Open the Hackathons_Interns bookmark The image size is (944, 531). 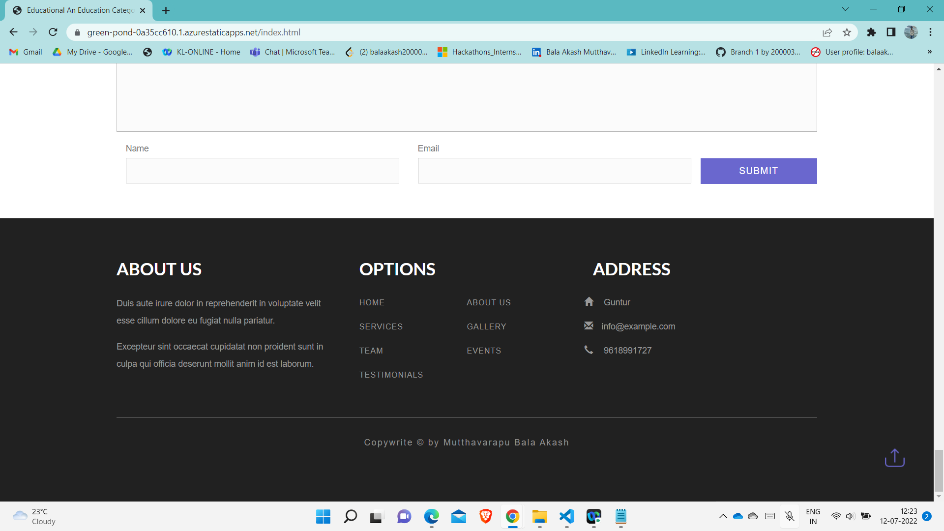(x=479, y=52)
